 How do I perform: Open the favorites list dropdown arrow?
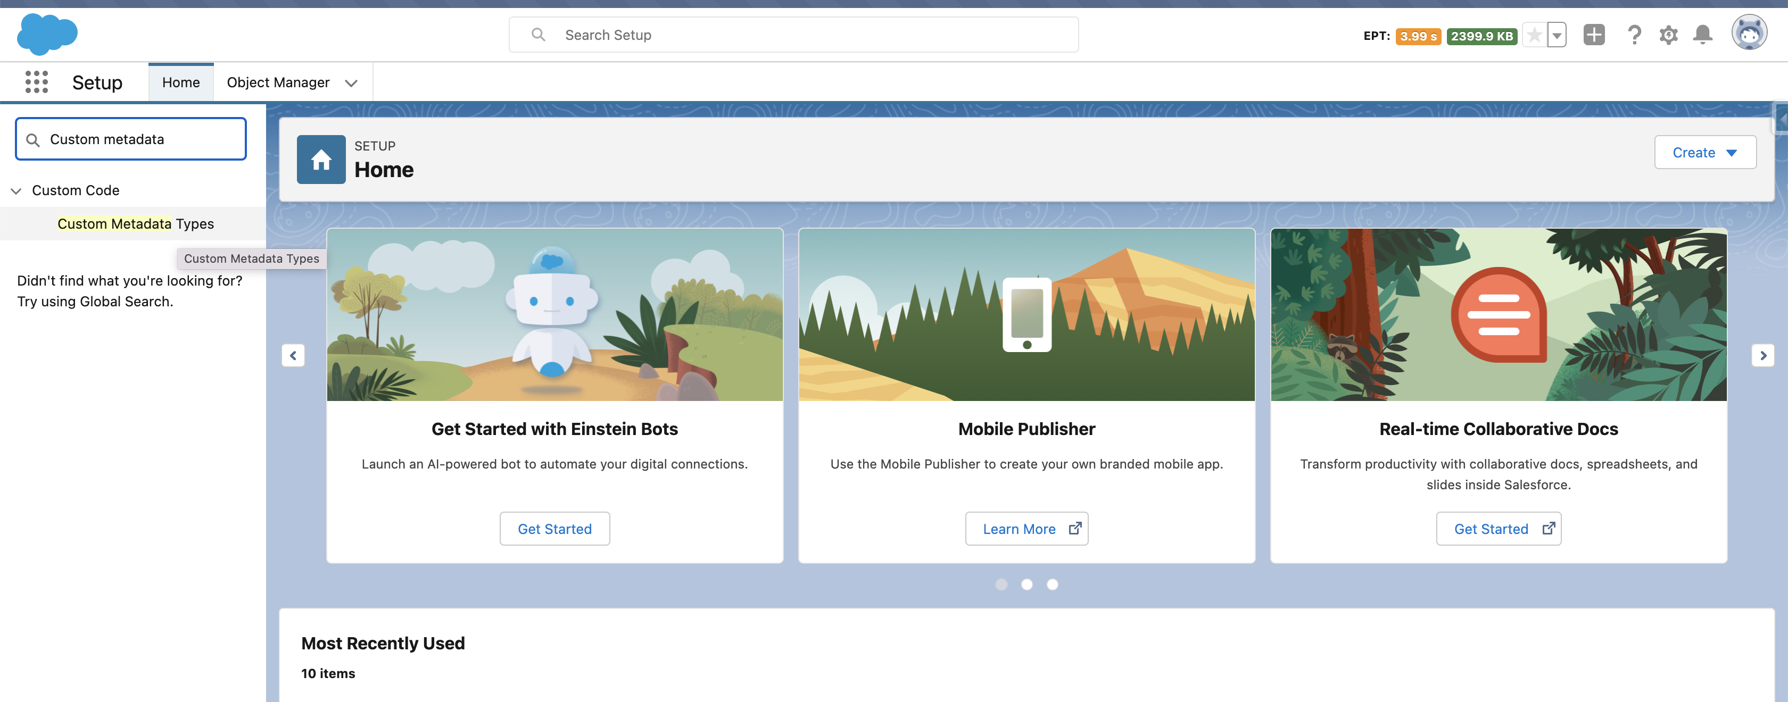point(1557,35)
